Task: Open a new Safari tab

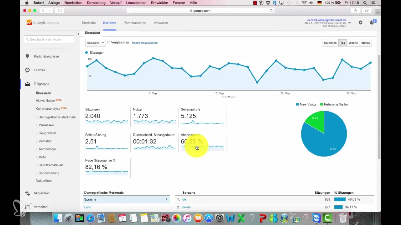Action: click(378, 12)
